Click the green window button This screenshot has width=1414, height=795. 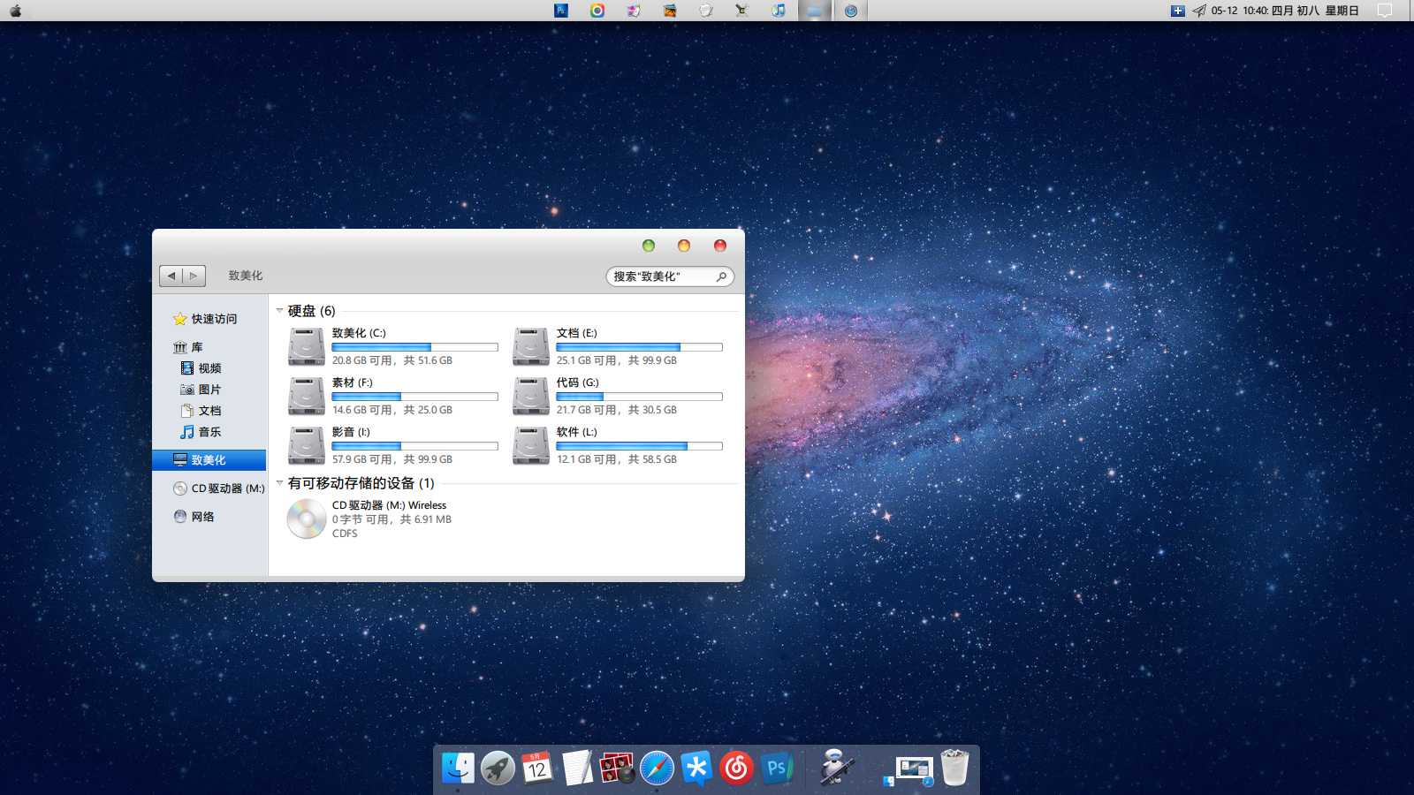pyautogui.click(x=649, y=246)
